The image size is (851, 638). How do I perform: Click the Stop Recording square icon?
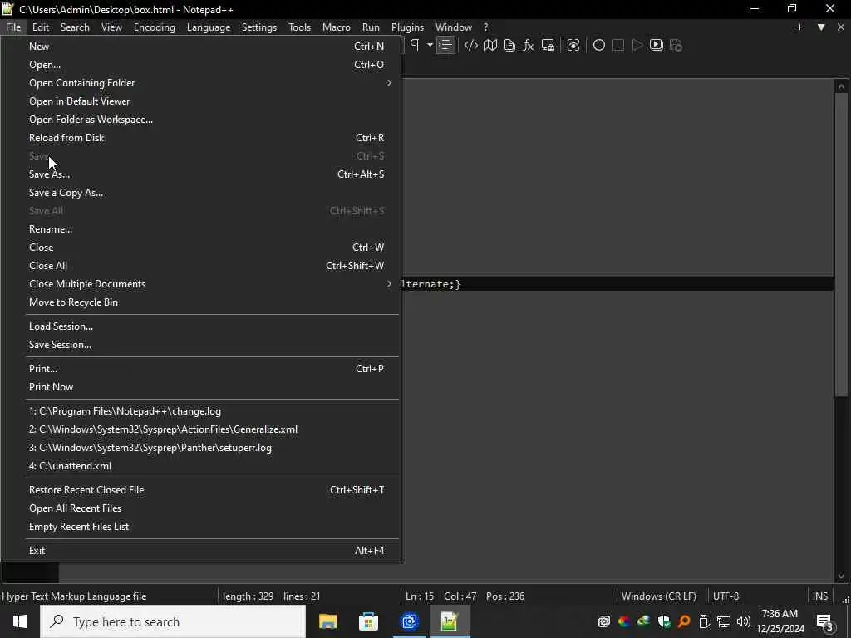click(x=617, y=45)
